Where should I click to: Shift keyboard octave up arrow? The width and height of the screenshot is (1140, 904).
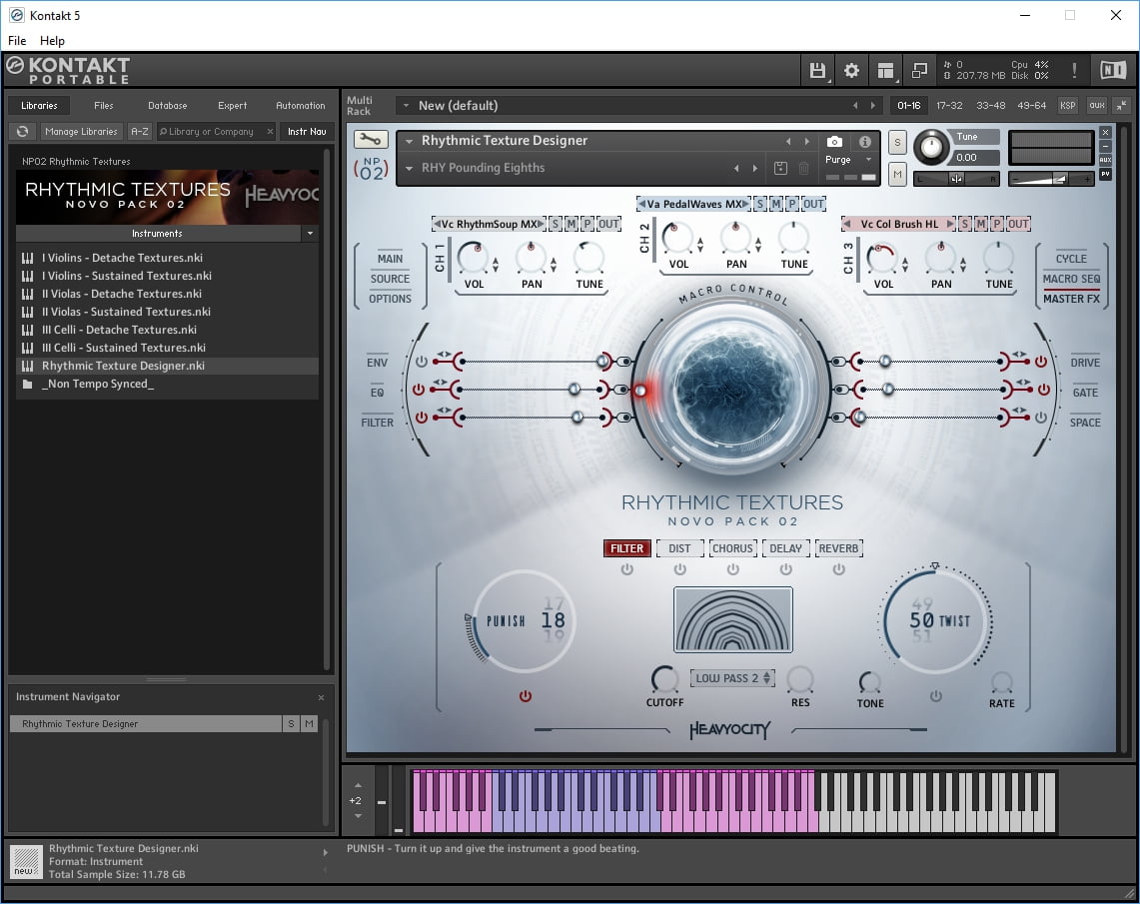(x=358, y=785)
